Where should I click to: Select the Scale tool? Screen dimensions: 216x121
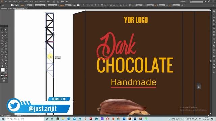(6, 46)
